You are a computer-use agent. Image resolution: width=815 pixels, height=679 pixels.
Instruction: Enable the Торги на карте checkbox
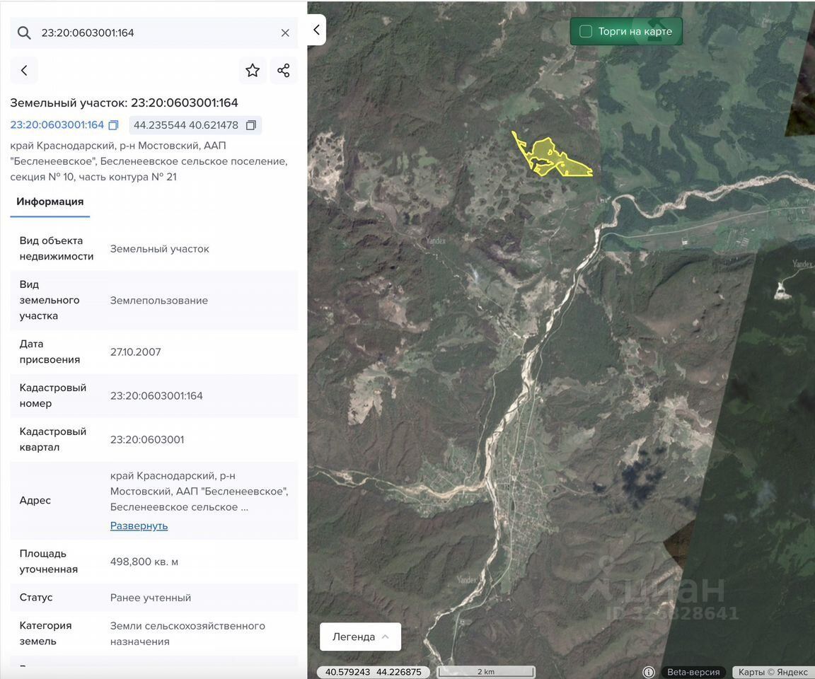coord(586,31)
